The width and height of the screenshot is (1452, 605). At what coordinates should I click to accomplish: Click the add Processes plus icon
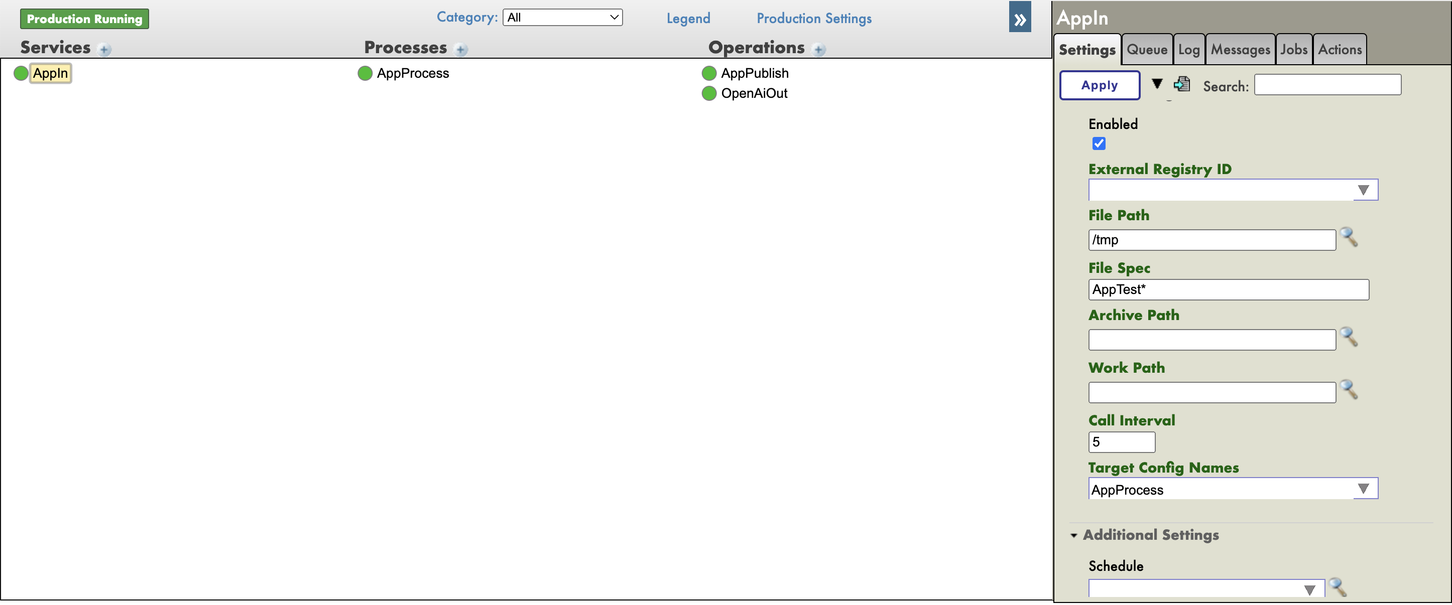pos(460,50)
